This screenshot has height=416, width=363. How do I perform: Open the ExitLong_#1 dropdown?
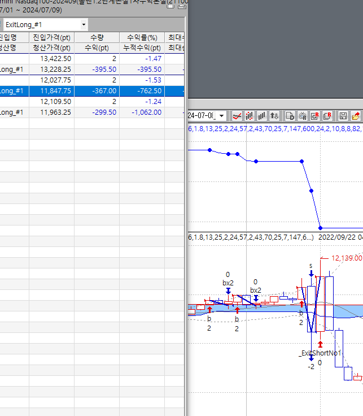(84, 25)
